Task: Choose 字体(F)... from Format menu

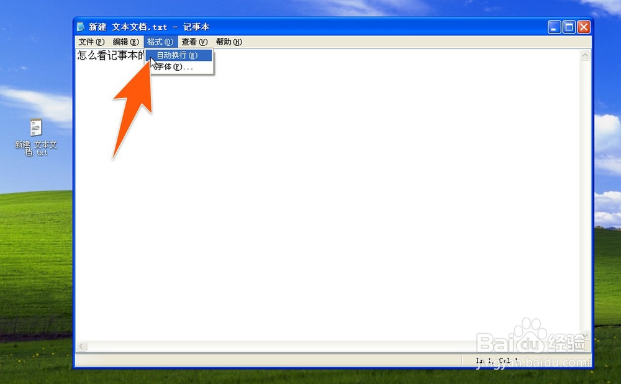Action: tap(179, 67)
